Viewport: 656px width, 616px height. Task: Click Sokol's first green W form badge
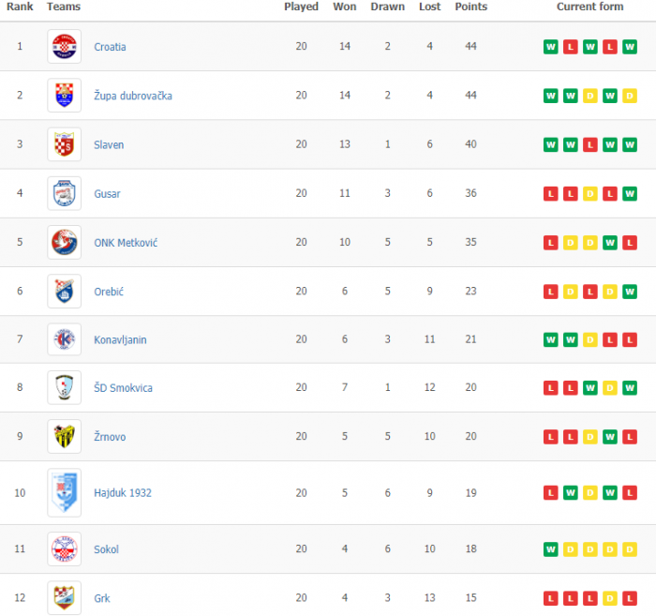[550, 548]
